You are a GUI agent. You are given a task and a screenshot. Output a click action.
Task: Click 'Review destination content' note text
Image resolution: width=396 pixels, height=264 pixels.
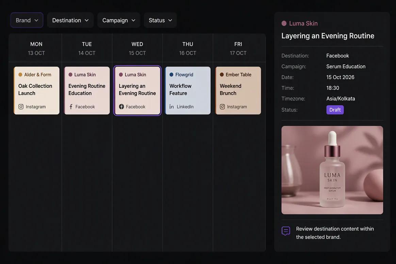[335, 233]
